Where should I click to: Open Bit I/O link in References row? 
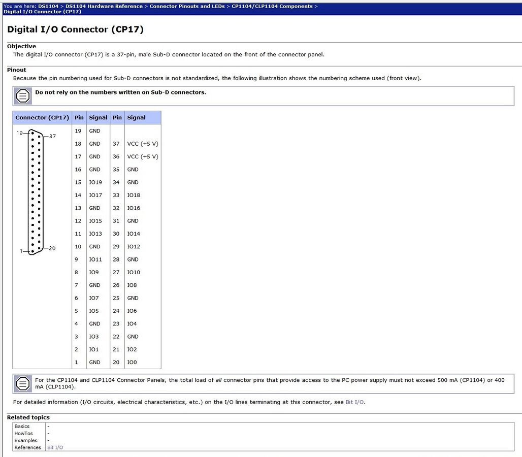55,447
